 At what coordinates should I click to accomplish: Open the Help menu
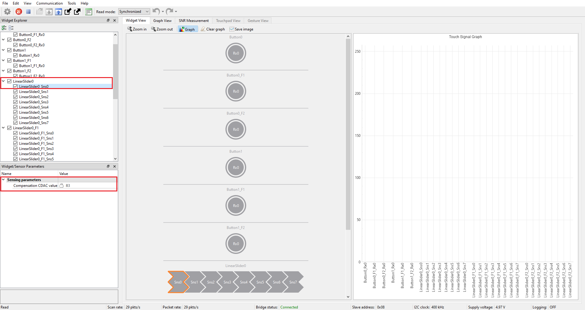point(84,3)
